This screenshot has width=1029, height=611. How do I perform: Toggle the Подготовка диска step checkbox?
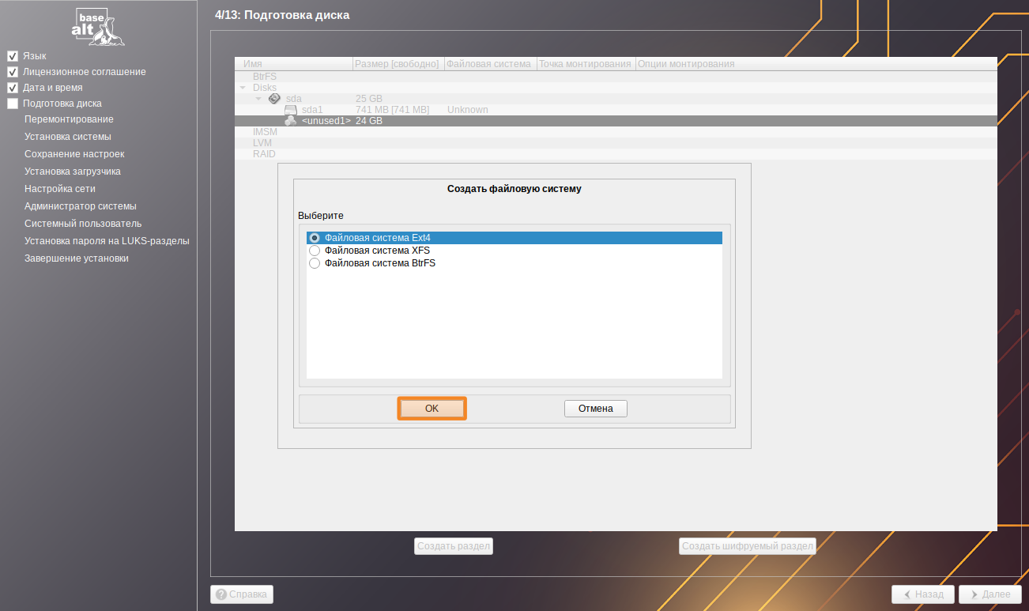(x=13, y=104)
